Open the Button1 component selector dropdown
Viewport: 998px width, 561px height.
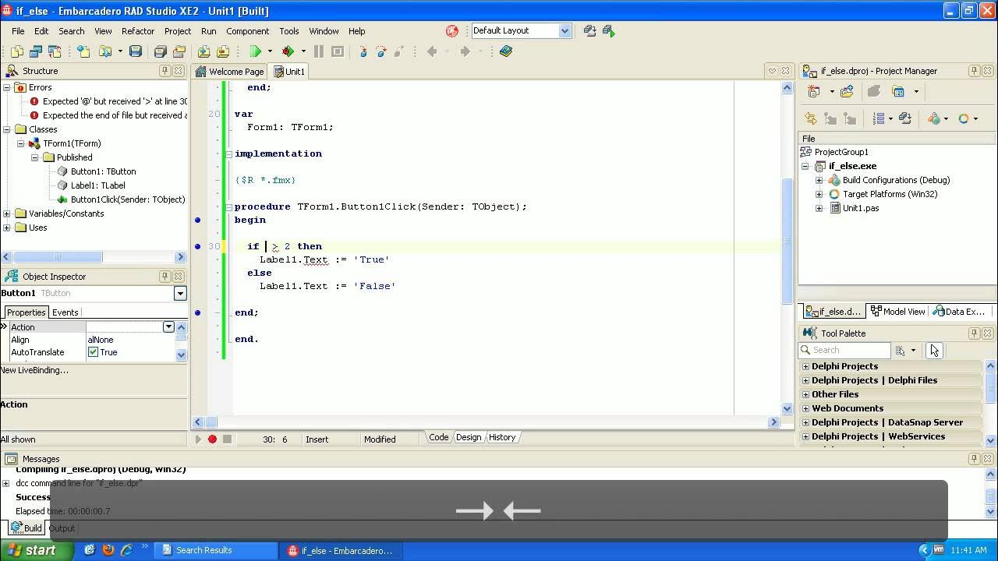180,293
